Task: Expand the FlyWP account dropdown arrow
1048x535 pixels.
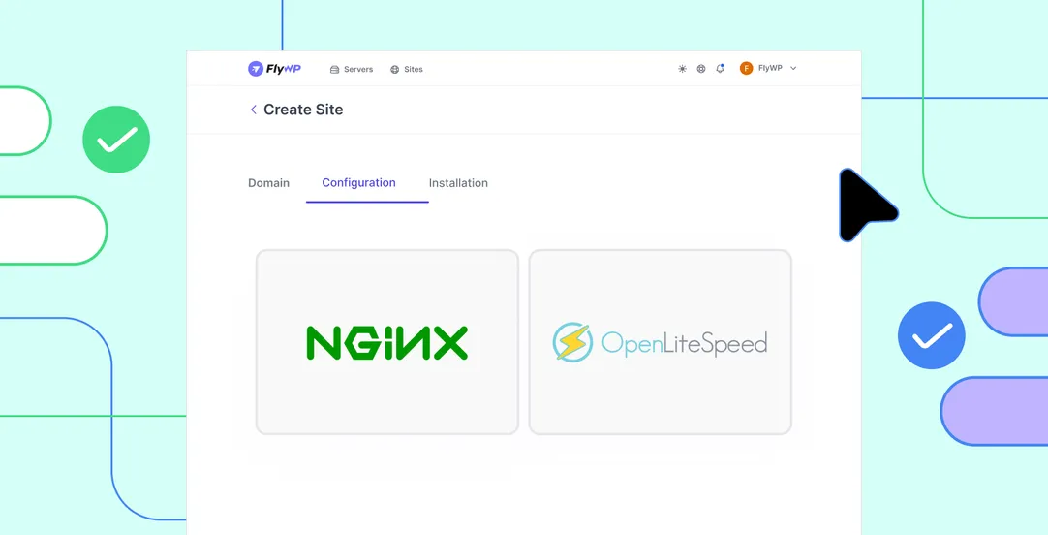Action: pyautogui.click(x=793, y=68)
